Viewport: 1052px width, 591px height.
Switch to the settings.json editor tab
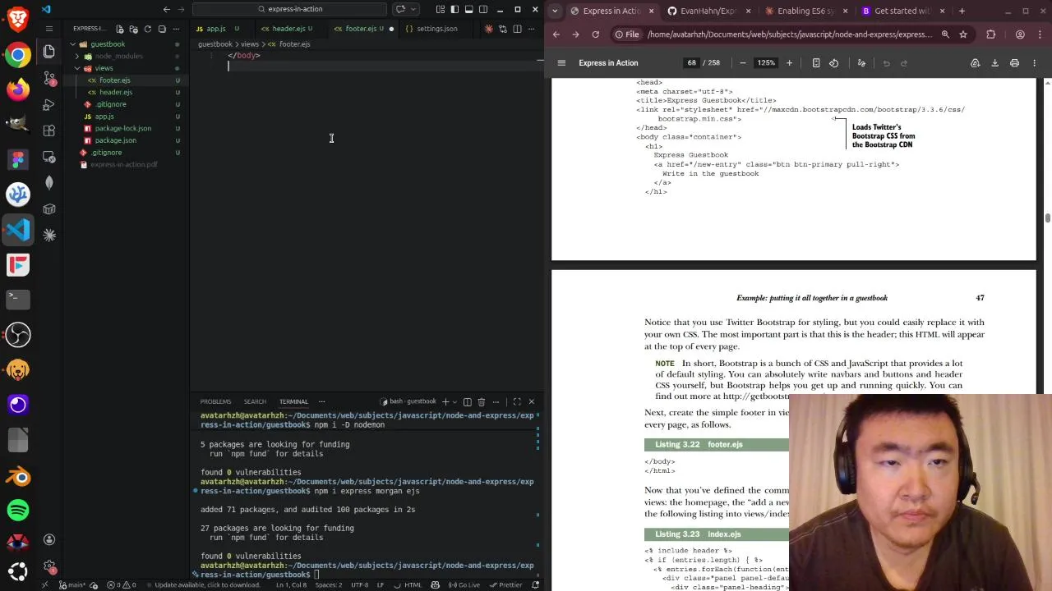[436, 29]
